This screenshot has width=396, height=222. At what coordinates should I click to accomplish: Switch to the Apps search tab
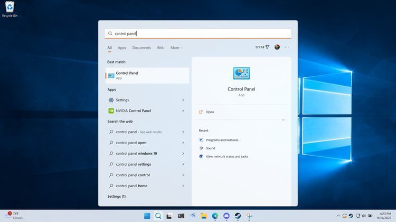click(122, 48)
